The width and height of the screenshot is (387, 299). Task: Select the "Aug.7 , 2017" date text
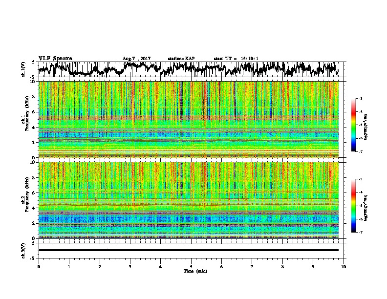pyautogui.click(x=136, y=59)
